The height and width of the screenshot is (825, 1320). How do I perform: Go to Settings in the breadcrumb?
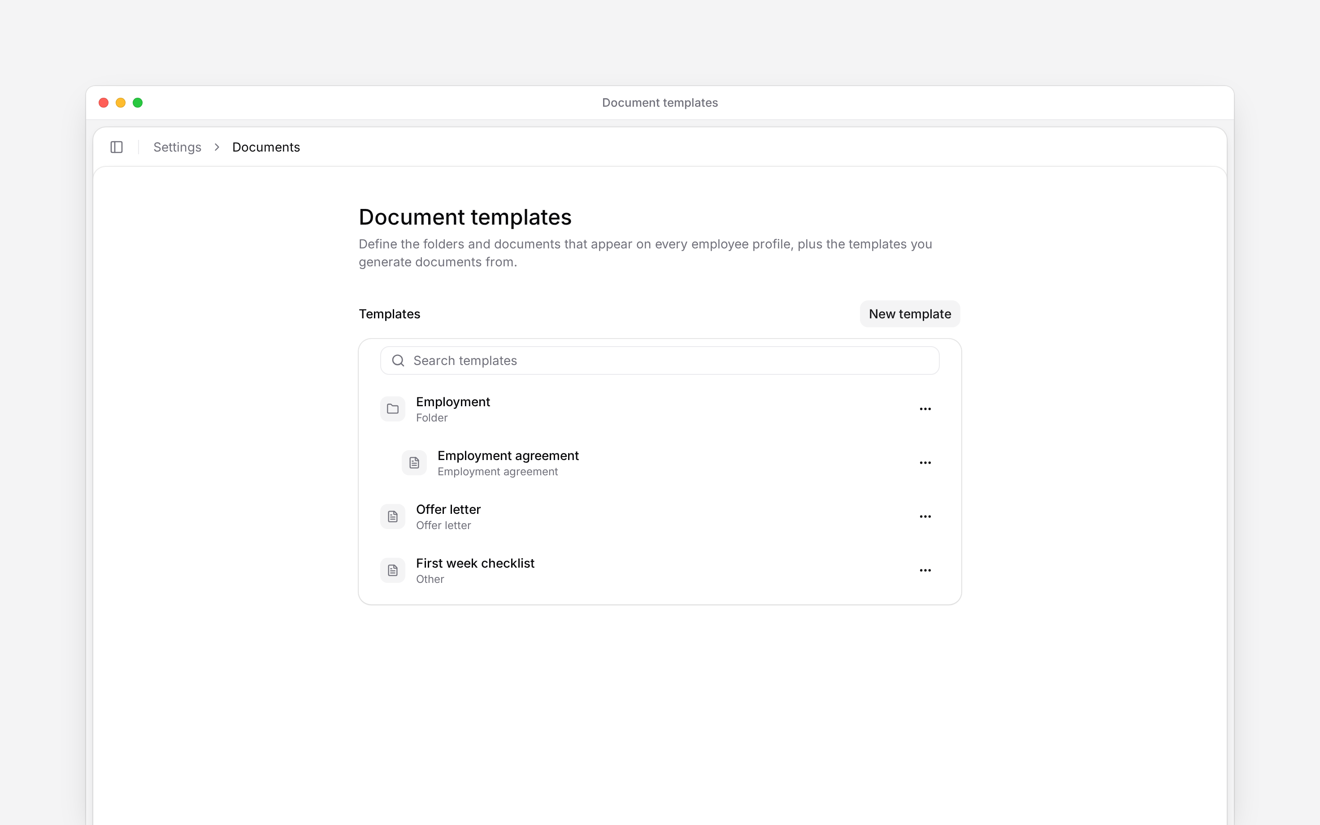pos(177,147)
